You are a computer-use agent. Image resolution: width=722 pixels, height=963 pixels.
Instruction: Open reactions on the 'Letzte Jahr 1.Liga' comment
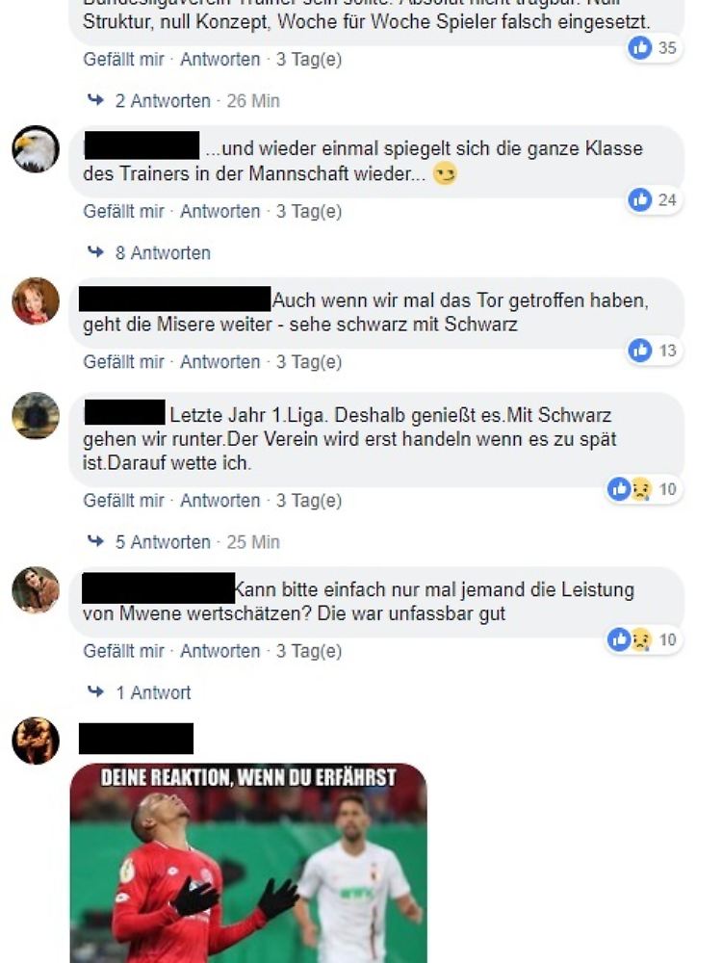click(x=643, y=489)
